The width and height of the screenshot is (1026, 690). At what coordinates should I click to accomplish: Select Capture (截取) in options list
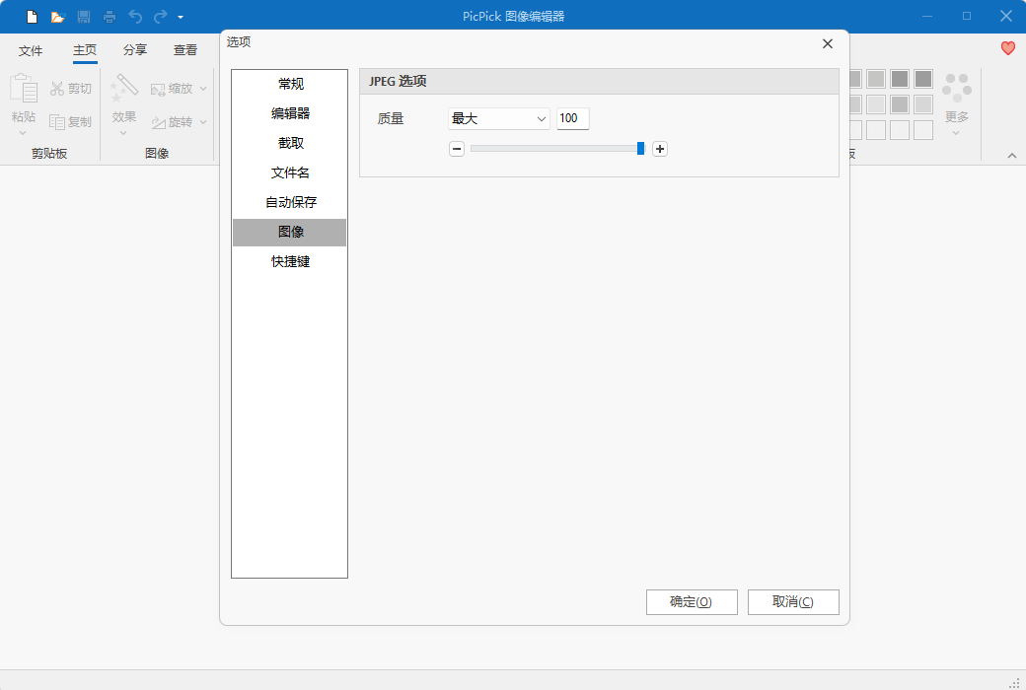[290, 143]
